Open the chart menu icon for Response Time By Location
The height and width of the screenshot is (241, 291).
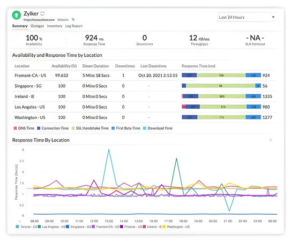271,140
